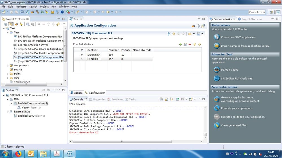Open the Project menu
Image resolution: width=282 pixels, height=158 pixels.
44,7
